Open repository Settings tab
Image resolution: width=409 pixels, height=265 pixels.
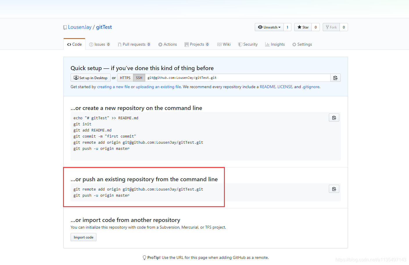click(x=302, y=44)
